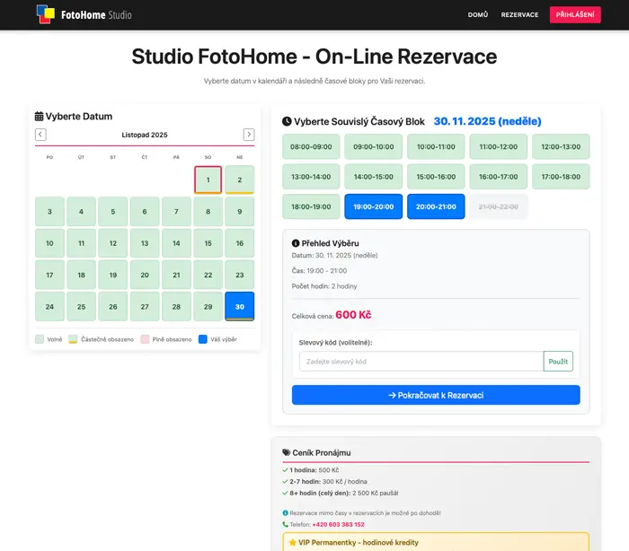Viewport: 629px width, 551px height.
Task: Choose day 17 in the calendar
Action: tap(49, 275)
